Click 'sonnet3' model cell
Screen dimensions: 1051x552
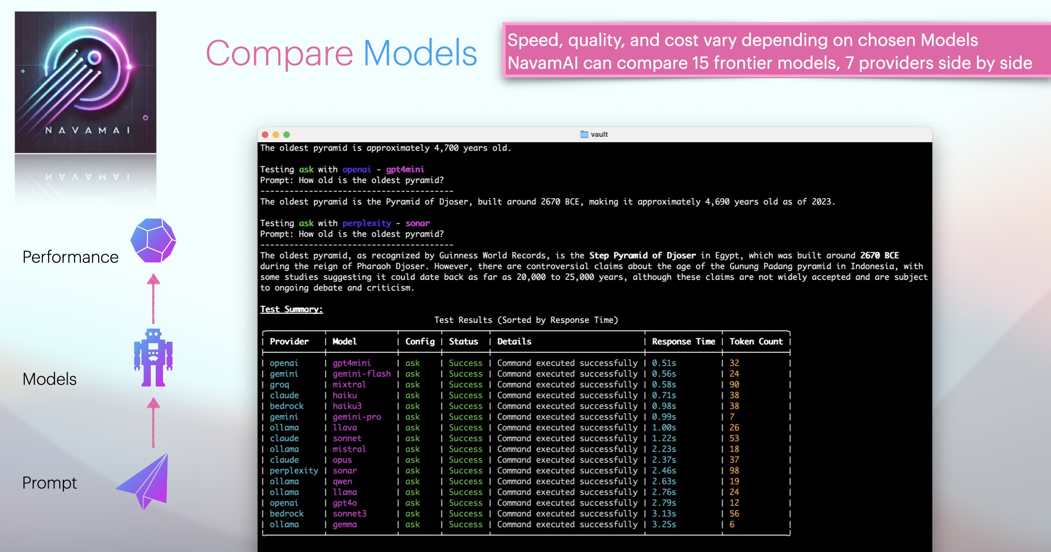pyautogui.click(x=349, y=514)
